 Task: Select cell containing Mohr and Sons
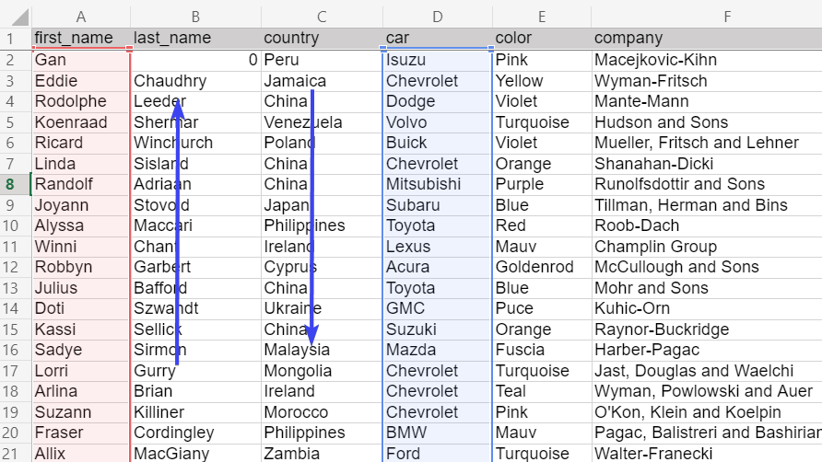(706, 288)
